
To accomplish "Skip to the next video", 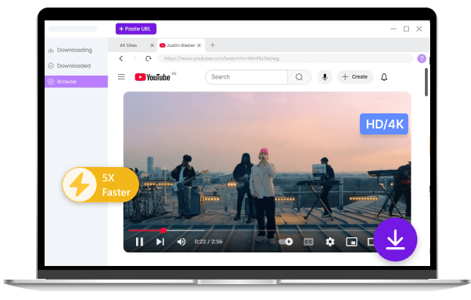I will coord(160,242).
